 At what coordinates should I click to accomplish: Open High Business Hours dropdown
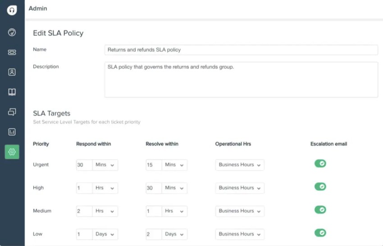pos(240,188)
